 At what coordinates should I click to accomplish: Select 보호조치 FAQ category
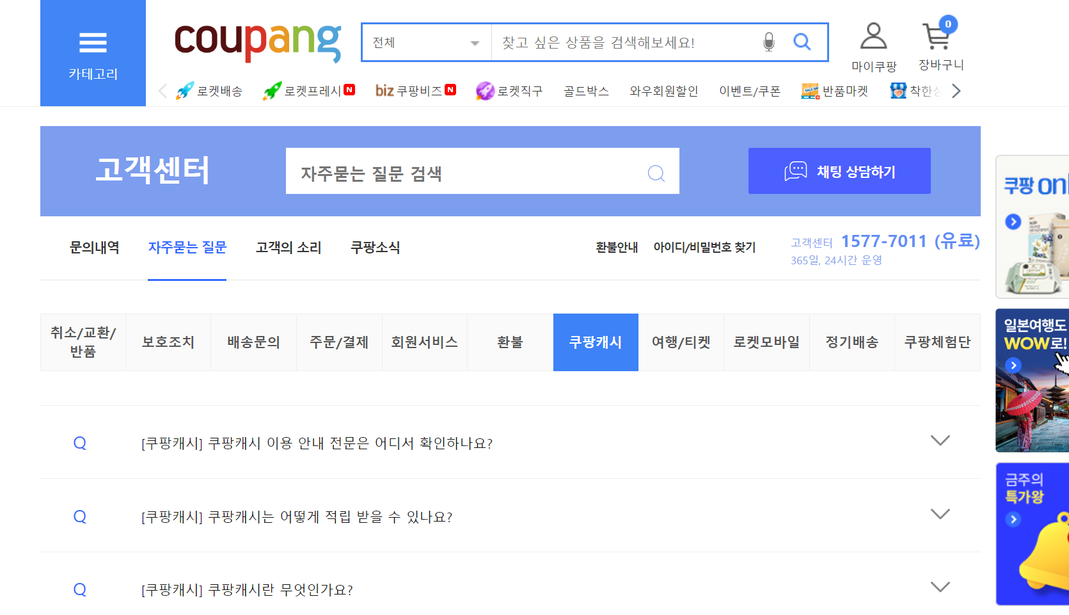pos(168,342)
